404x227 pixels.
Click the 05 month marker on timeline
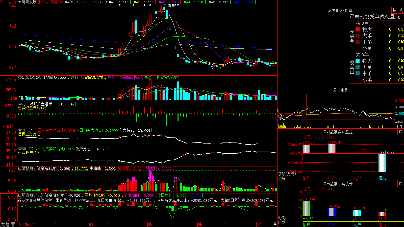click(x=150, y=224)
